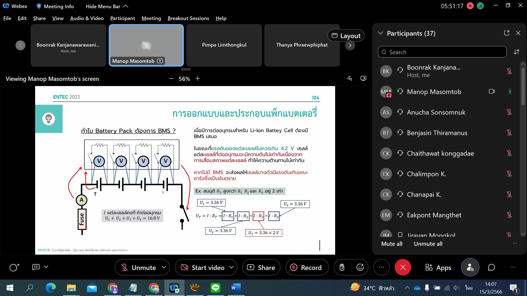527x296 pixels.
Task: Open the Meeting menu
Action: click(x=151, y=18)
